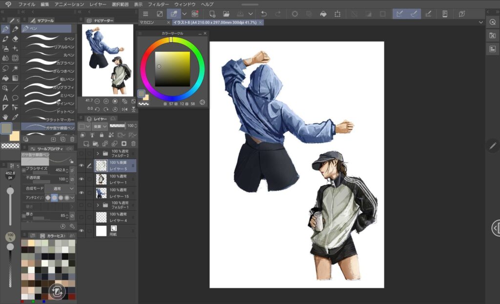Viewport: 500px width, 304px height.
Task: Open the dropdown arrow next to save icon
Action: point(250,14)
